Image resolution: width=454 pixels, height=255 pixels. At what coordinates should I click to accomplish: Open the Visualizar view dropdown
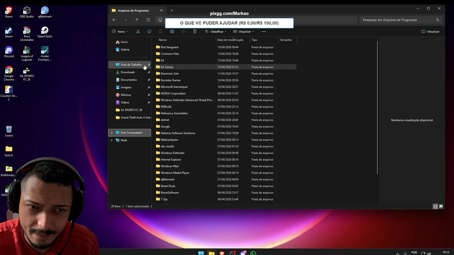pyautogui.click(x=243, y=32)
